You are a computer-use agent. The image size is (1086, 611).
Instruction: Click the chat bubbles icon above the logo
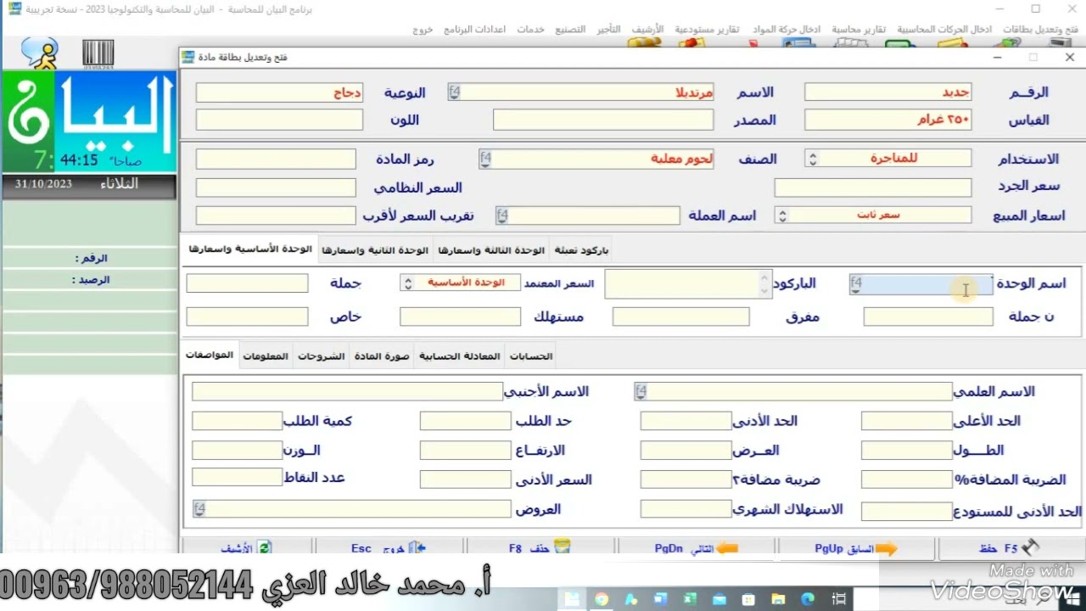[40, 53]
